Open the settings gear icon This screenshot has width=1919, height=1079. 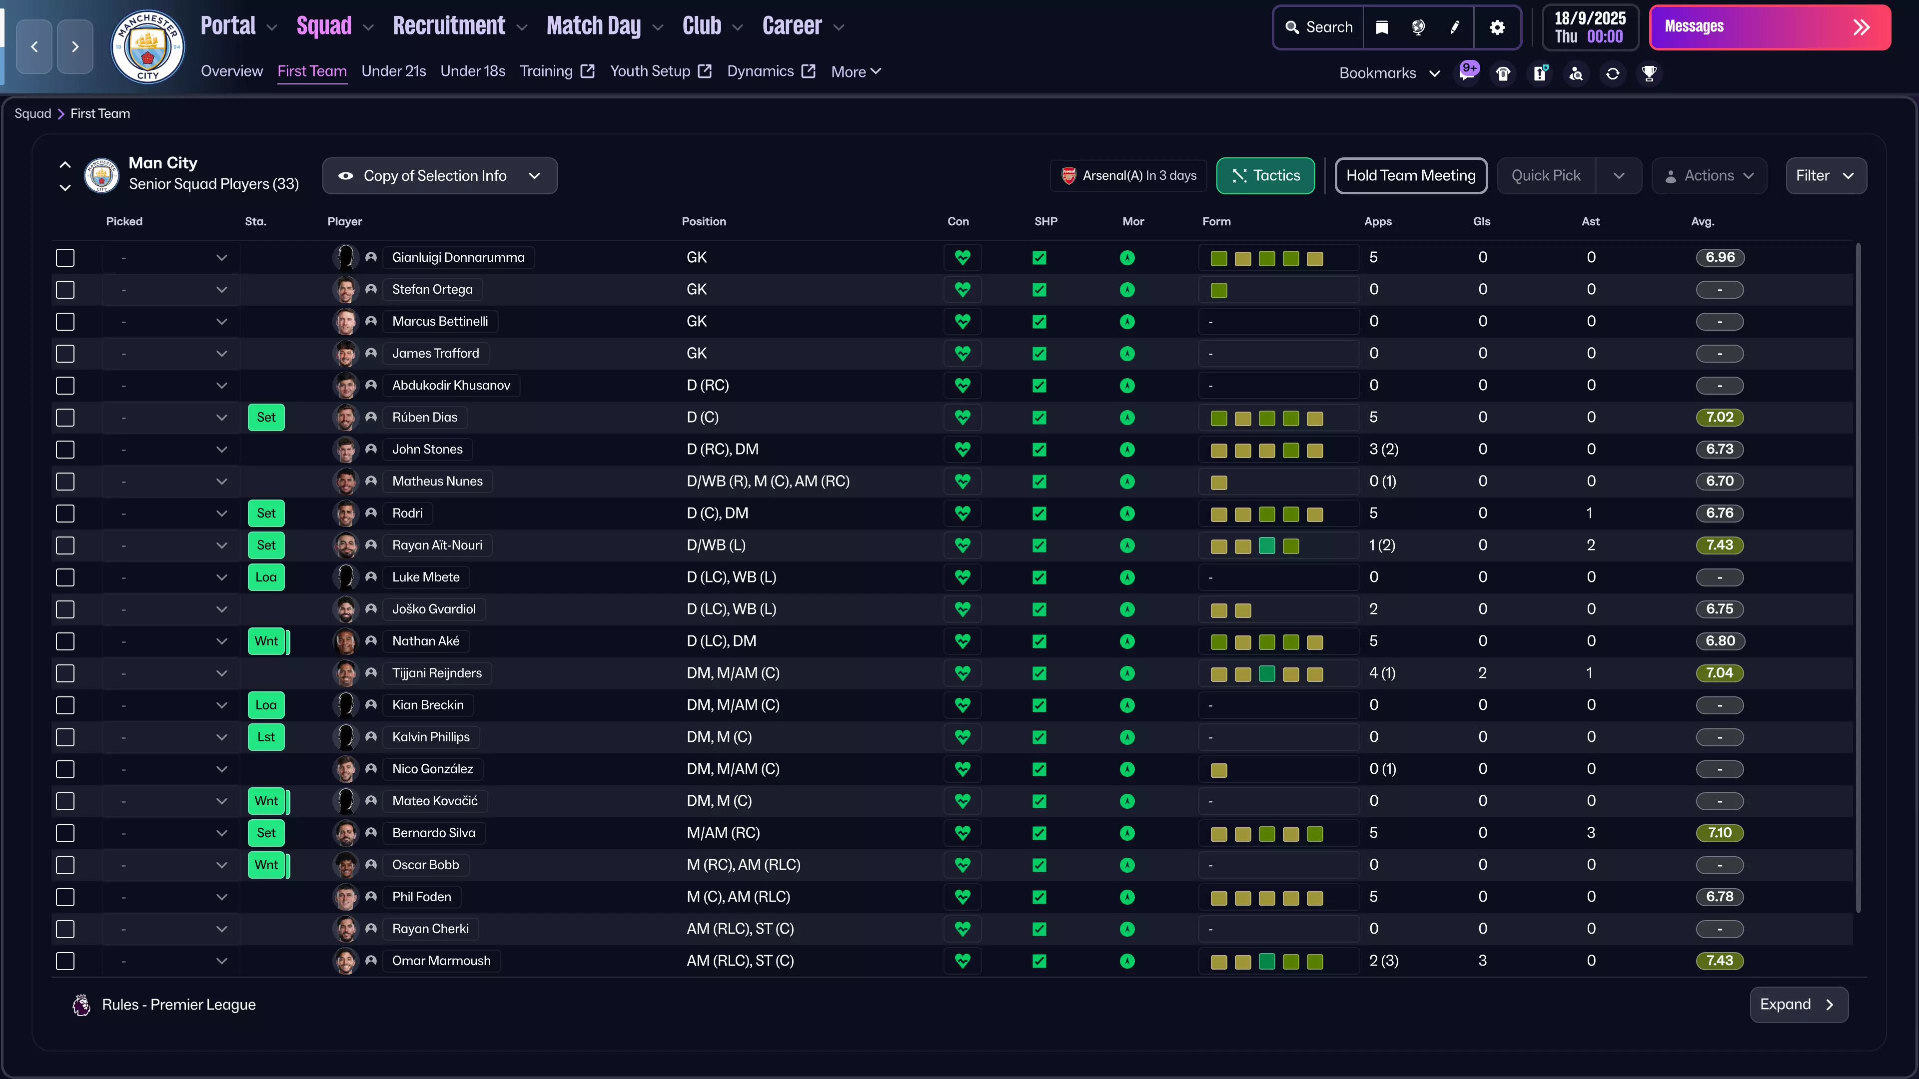(1497, 27)
